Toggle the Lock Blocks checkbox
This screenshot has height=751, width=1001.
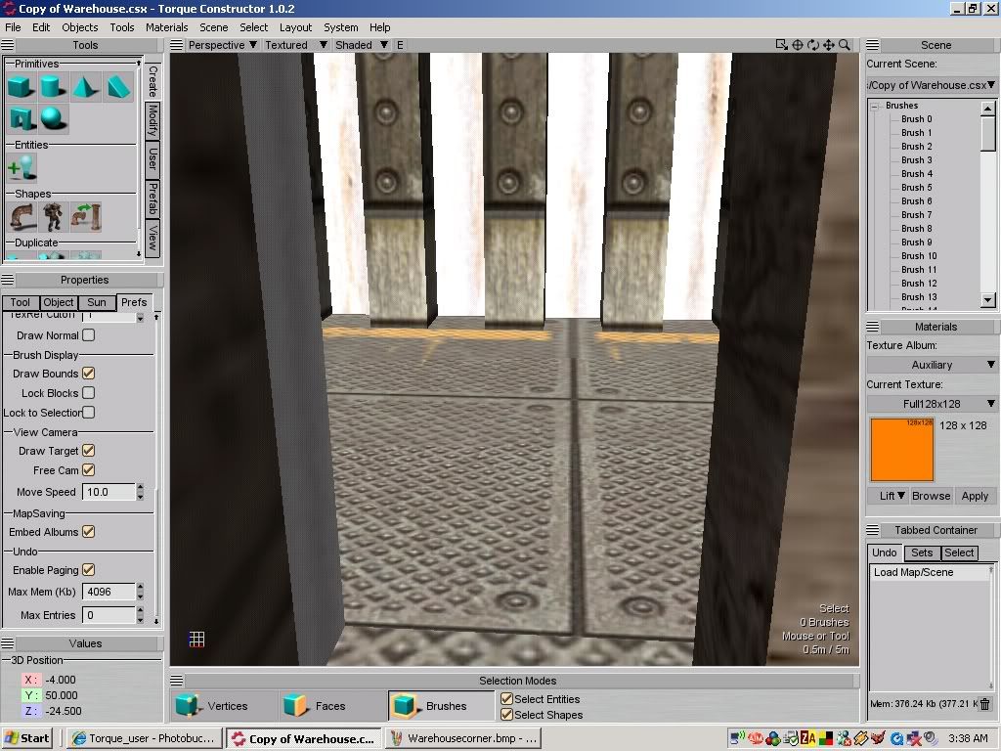(x=89, y=393)
